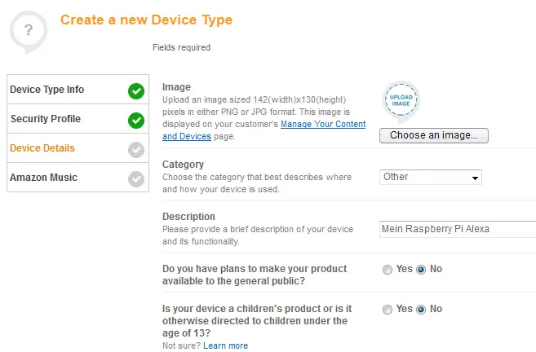Select No for general public availability
536x352 pixels.
click(x=421, y=270)
